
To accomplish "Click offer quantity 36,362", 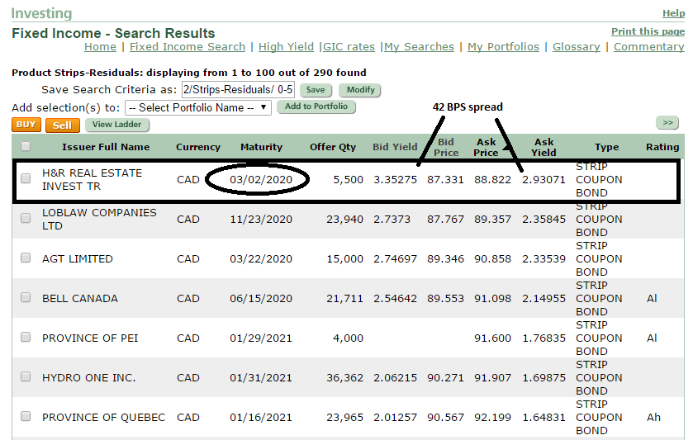I will [344, 378].
